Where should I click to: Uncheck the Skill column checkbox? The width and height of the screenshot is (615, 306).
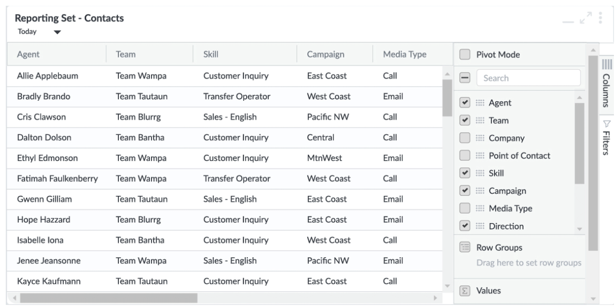465,173
